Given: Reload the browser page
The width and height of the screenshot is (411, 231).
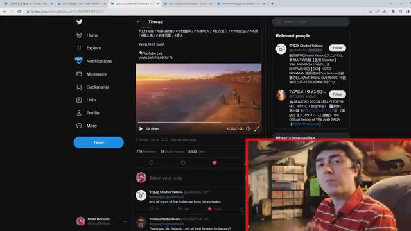Looking at the screenshot, I should [x=19, y=12].
